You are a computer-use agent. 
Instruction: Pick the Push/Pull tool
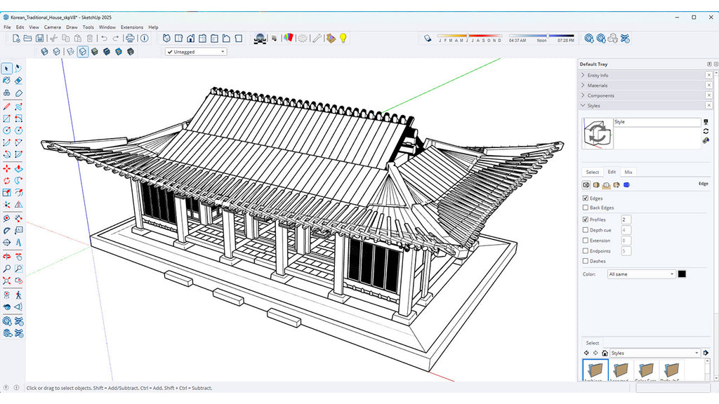click(19, 168)
